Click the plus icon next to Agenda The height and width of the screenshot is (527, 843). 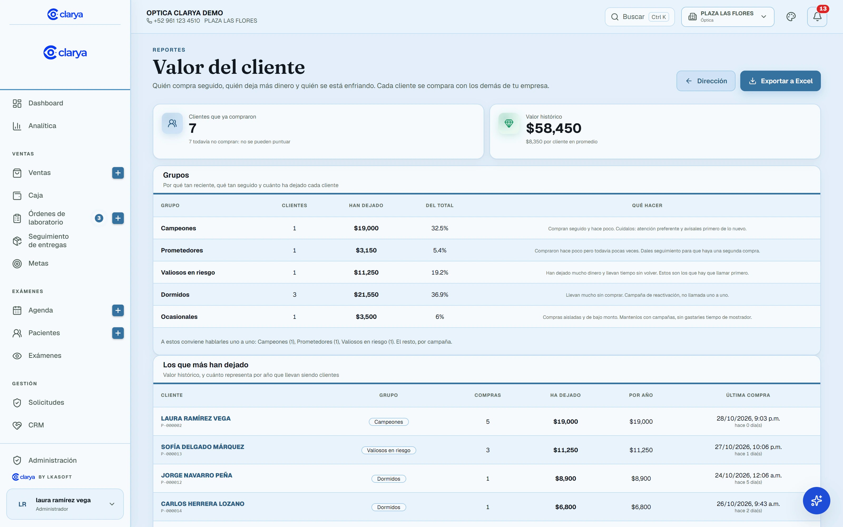[x=118, y=310]
